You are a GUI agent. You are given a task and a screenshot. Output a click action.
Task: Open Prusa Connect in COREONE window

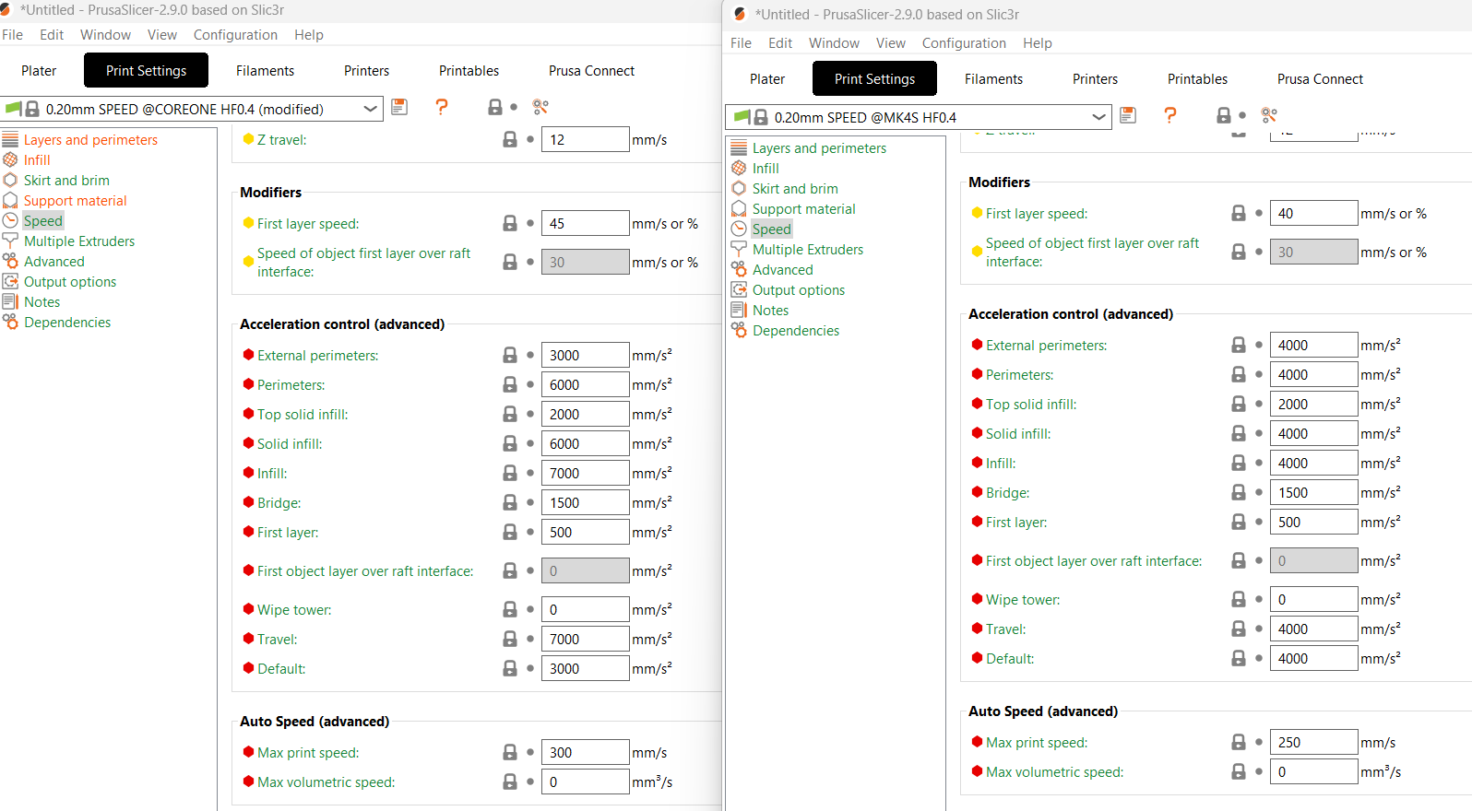point(591,71)
